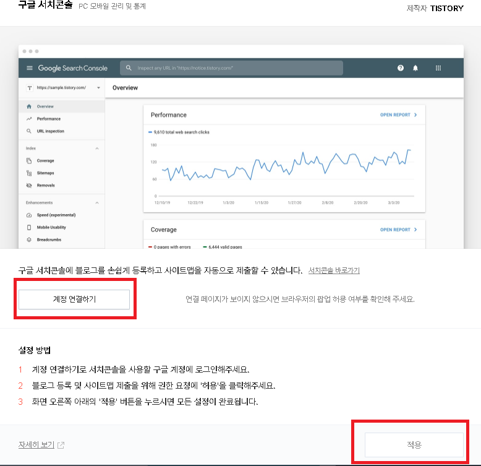Collapse the Enhancements section chevron
This screenshot has width=481, height=466.
[x=97, y=202]
